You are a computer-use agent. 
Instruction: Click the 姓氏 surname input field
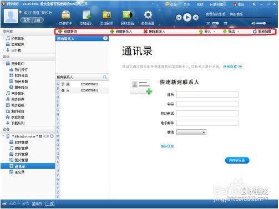(x=207, y=94)
